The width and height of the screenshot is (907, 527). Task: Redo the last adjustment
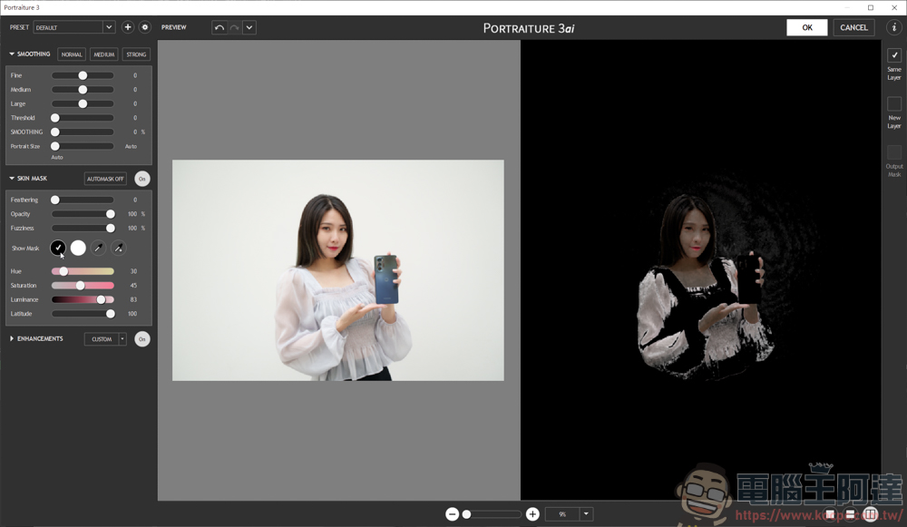click(x=234, y=27)
